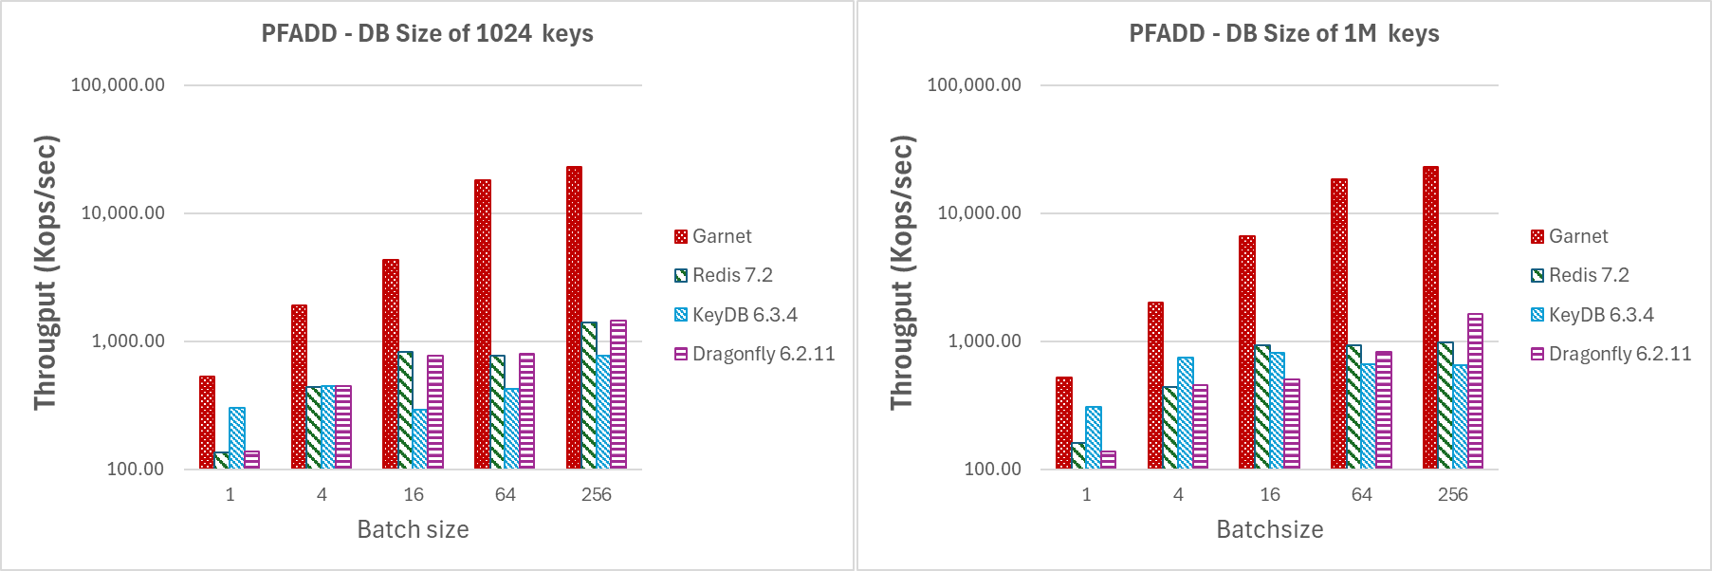Select KeyDB 6.3.4 legend marker in left chart

tap(680, 315)
